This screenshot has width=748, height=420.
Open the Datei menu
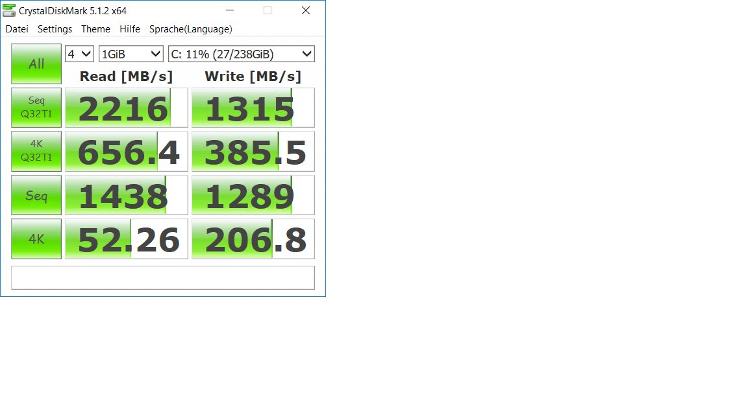[x=17, y=29]
